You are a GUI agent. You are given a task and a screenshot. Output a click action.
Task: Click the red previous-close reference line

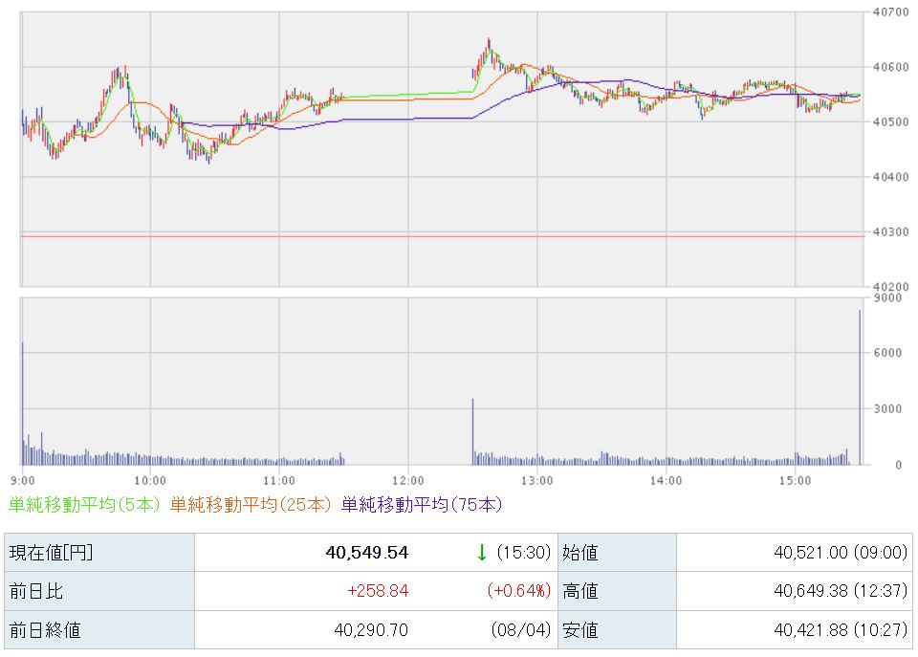(x=442, y=236)
